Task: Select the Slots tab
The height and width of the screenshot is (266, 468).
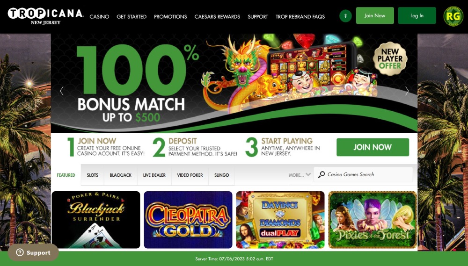Action: point(93,175)
